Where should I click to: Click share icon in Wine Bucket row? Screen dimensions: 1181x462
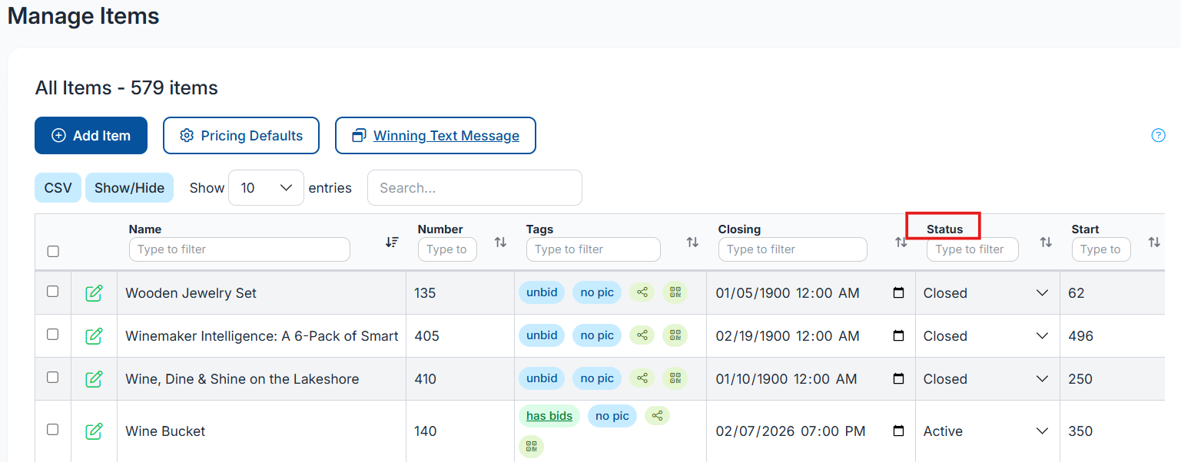[657, 416]
